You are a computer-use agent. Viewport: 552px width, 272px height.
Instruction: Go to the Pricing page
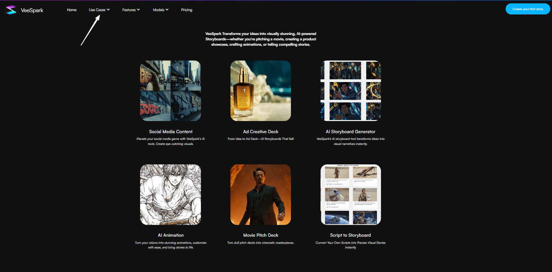click(187, 10)
